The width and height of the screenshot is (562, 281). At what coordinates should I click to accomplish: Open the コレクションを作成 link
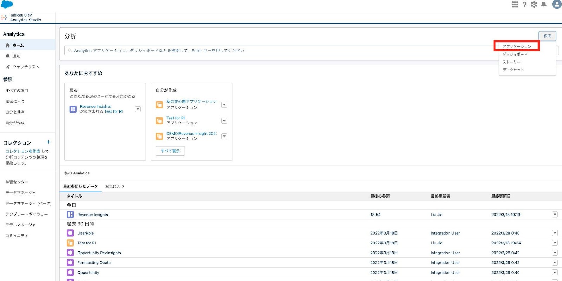23,151
